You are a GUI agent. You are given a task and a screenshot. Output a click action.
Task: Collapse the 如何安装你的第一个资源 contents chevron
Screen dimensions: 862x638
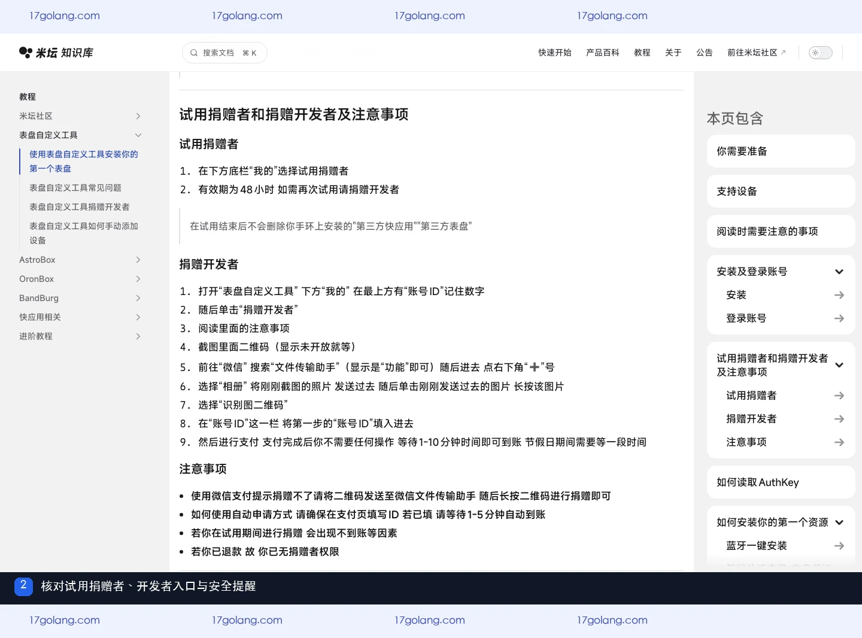click(839, 522)
